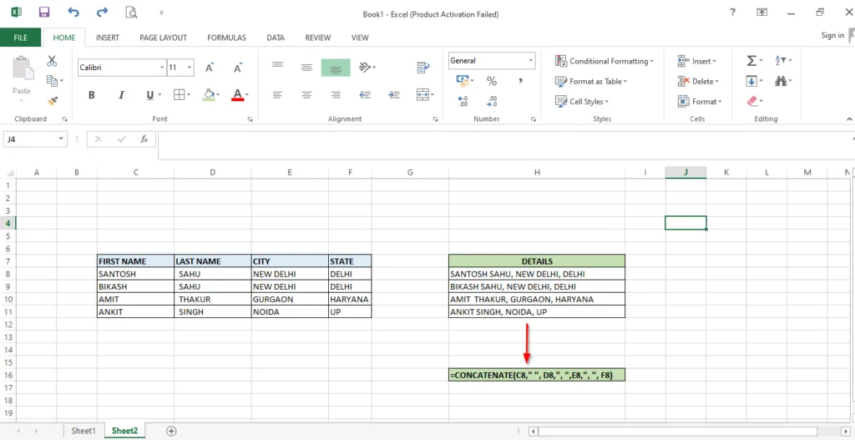Viewport: 855px width, 440px height.
Task: Switch to the VIEW tab
Action: tap(360, 38)
